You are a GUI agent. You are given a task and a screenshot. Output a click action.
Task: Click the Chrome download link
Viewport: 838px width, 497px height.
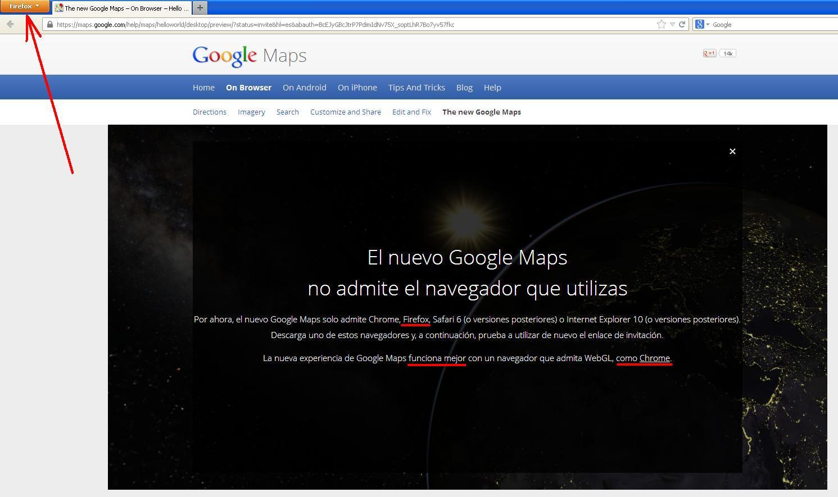coord(655,358)
